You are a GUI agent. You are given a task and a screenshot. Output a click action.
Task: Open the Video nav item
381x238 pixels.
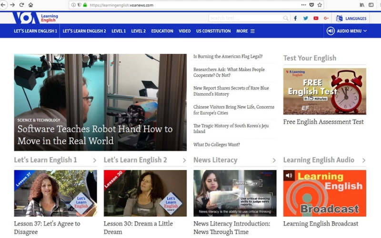[x=185, y=31]
